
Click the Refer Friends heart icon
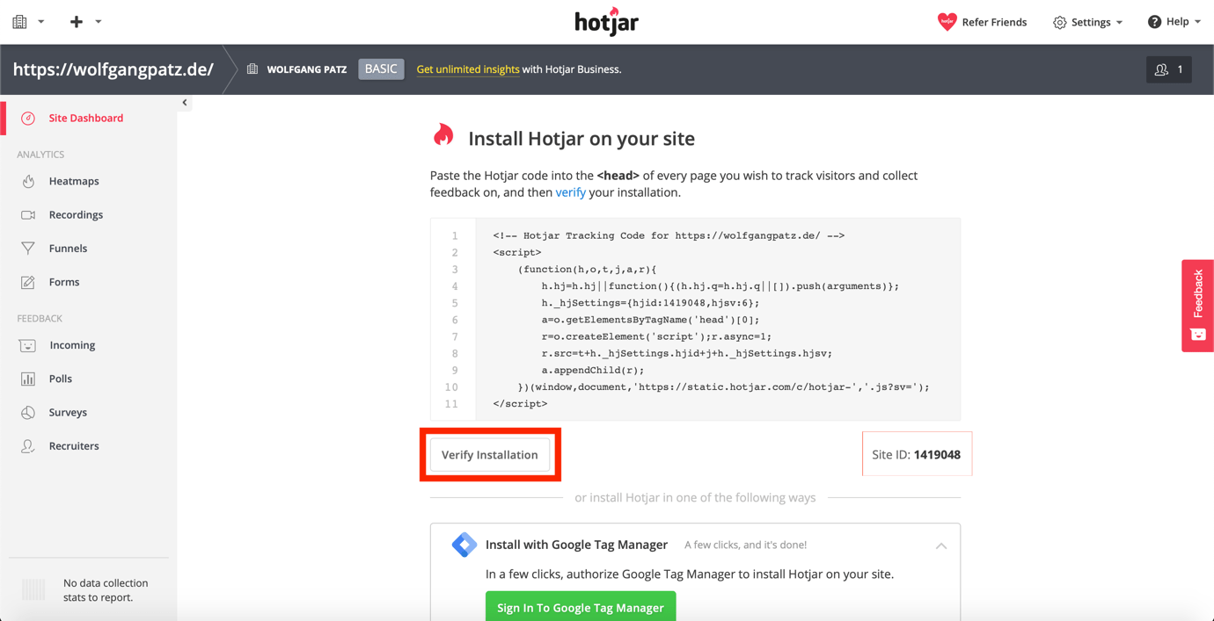947,22
